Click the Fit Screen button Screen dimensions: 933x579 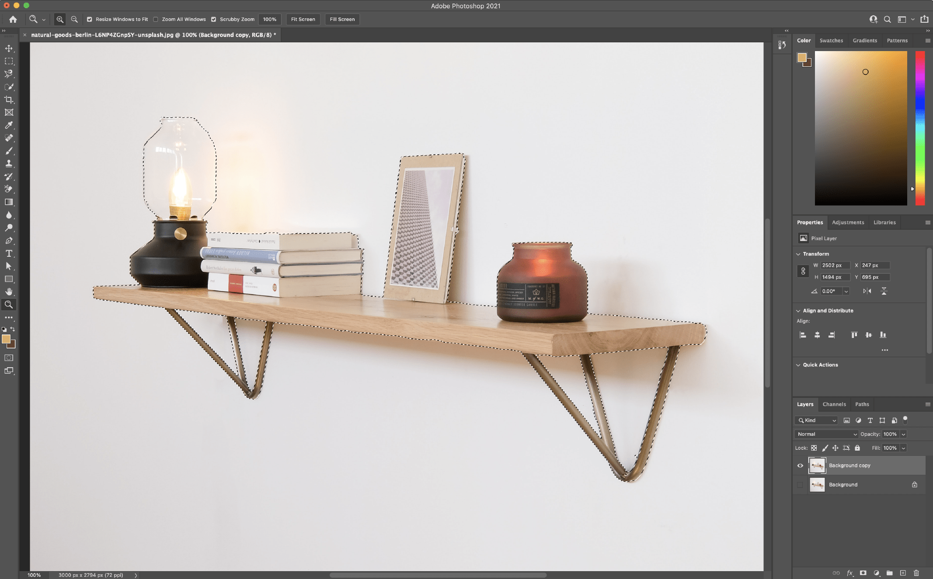point(303,19)
